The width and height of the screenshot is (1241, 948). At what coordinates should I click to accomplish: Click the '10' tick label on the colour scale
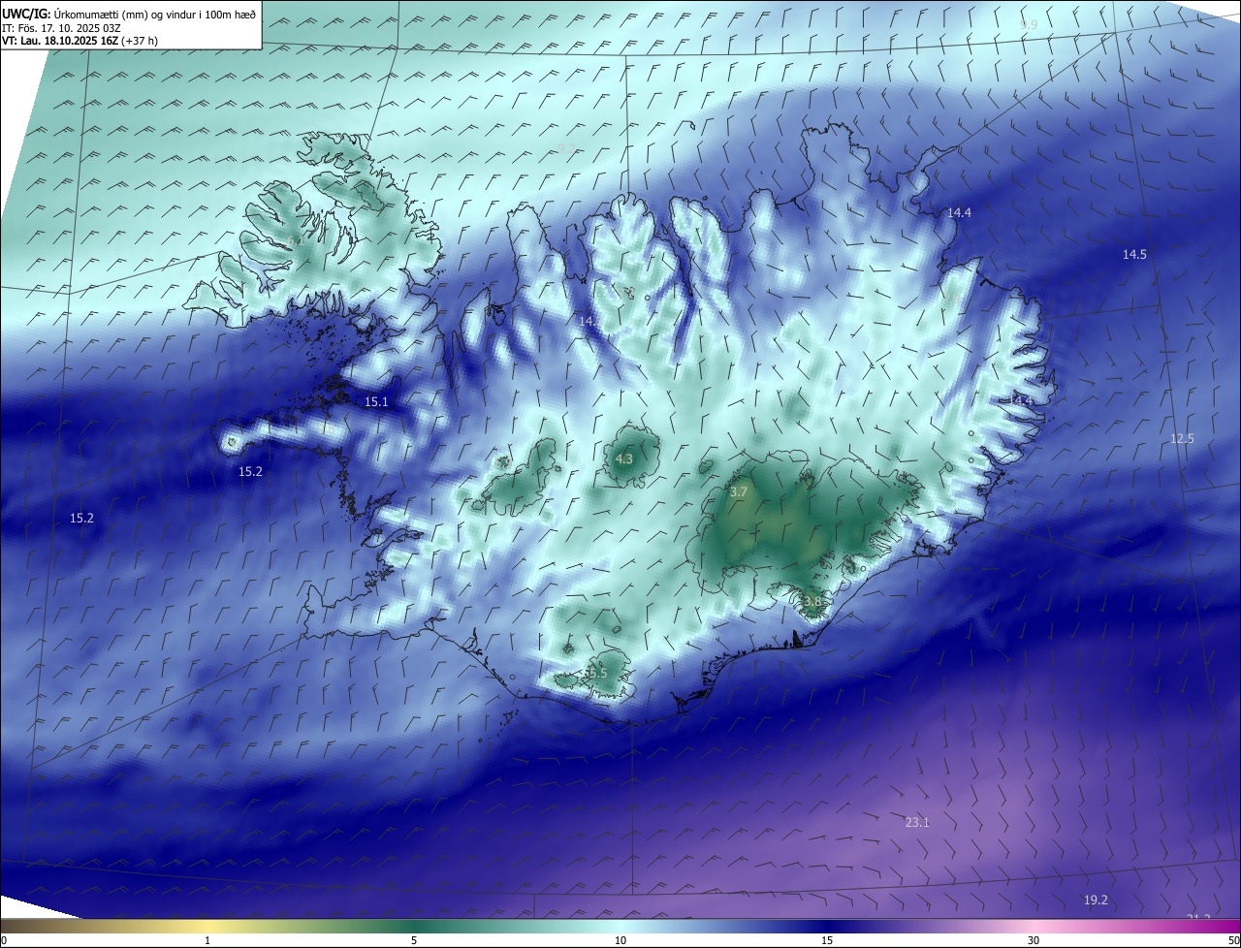pyautogui.click(x=620, y=940)
